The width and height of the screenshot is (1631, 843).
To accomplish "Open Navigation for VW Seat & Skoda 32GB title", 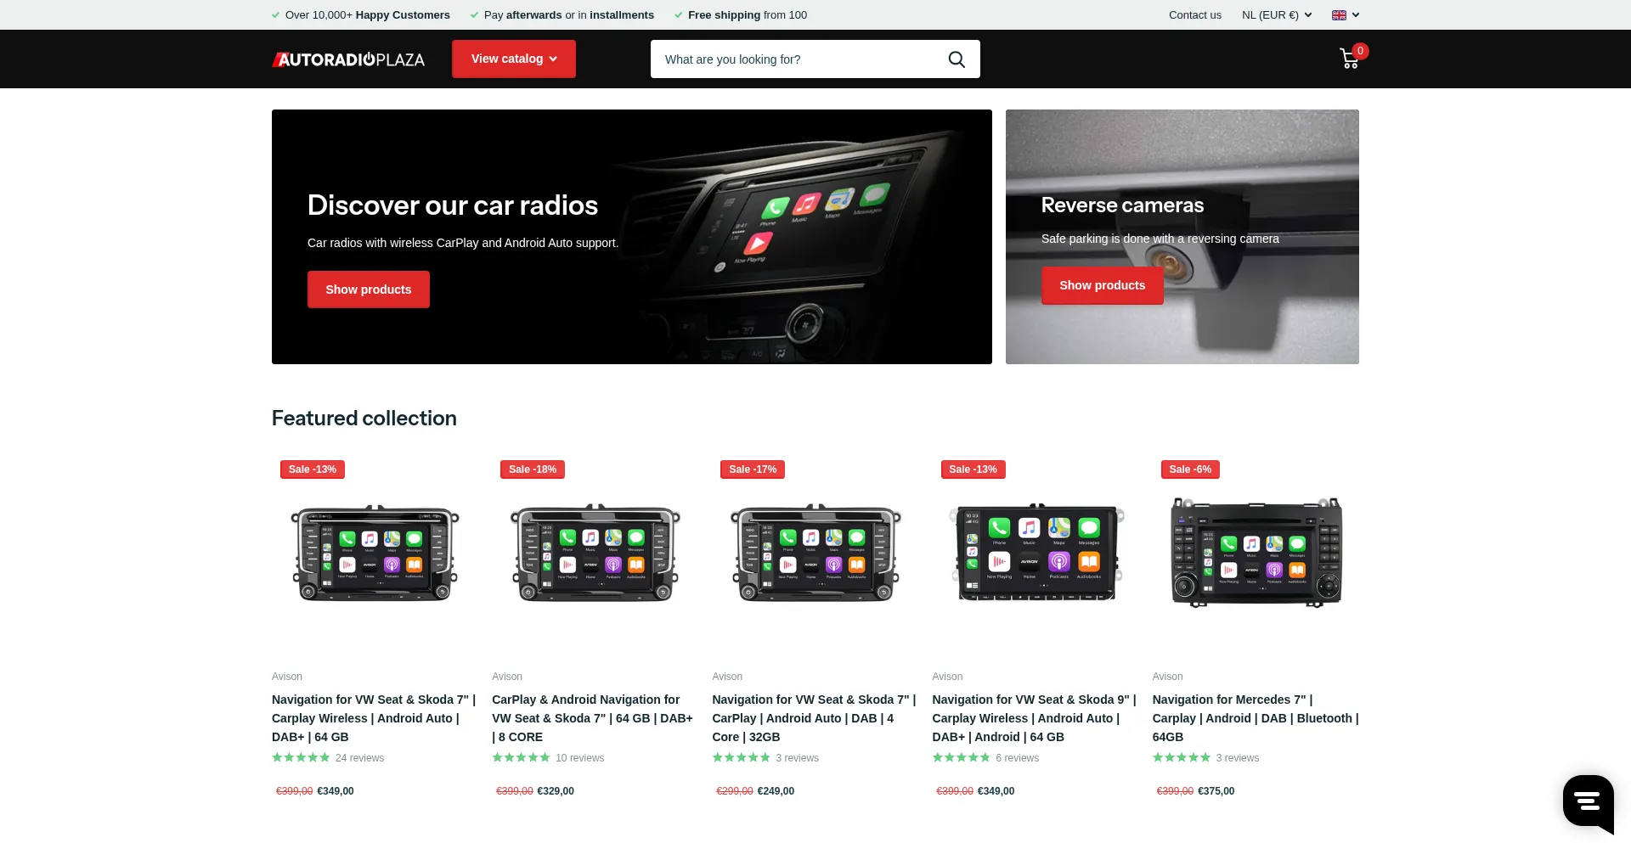I will 814,718.
